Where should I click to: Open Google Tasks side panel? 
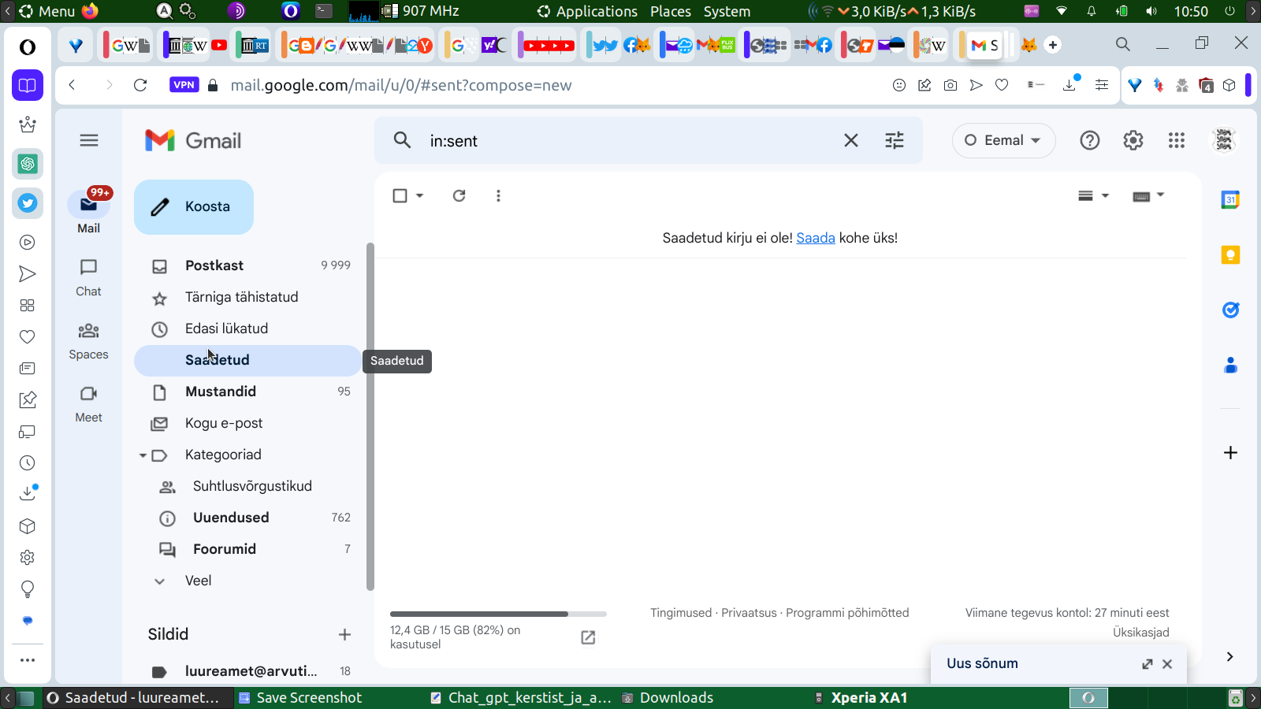1230,310
